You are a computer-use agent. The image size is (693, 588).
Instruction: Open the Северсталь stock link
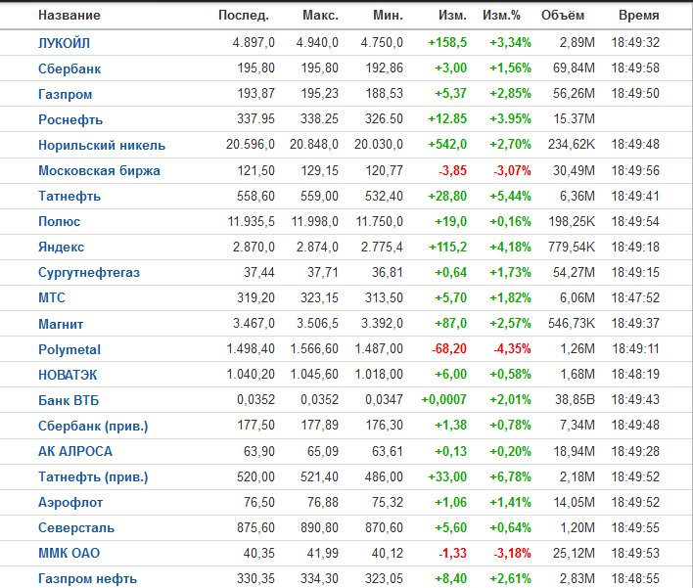pyautogui.click(x=76, y=527)
